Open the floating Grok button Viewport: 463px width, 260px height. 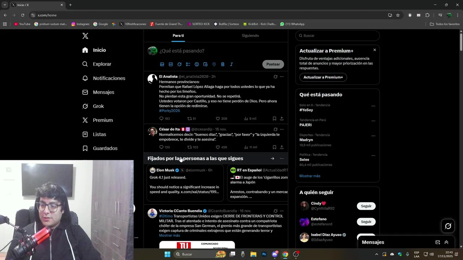448,226
